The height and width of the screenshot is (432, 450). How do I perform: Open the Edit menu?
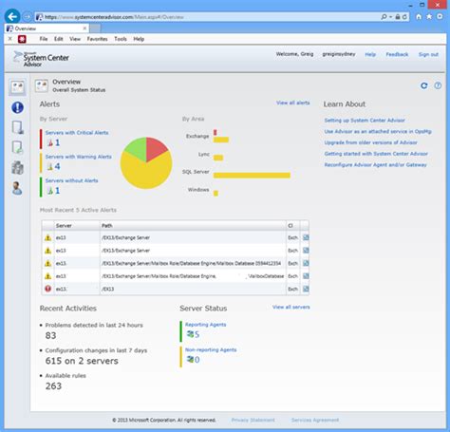(x=59, y=39)
